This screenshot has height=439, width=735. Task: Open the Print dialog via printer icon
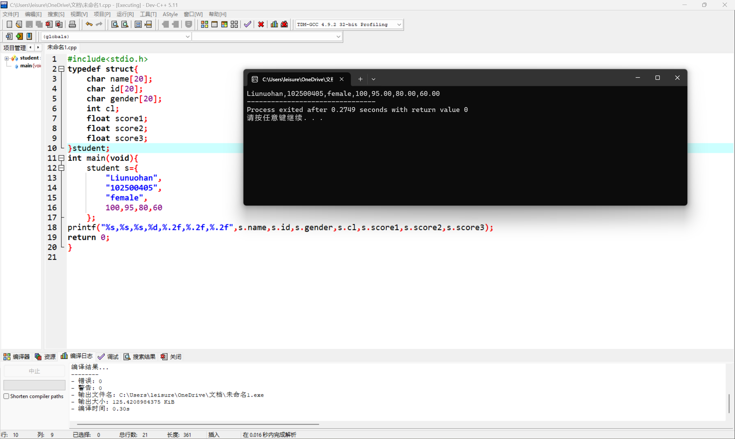tap(72, 24)
